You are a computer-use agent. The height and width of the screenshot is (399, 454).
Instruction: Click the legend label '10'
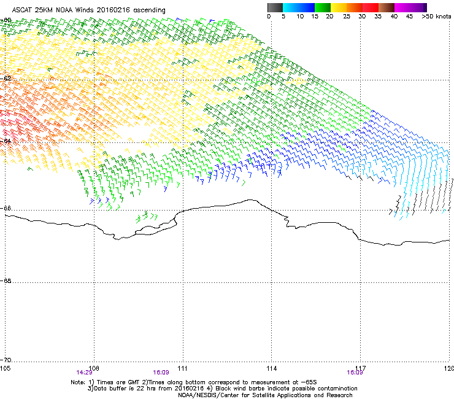point(300,17)
